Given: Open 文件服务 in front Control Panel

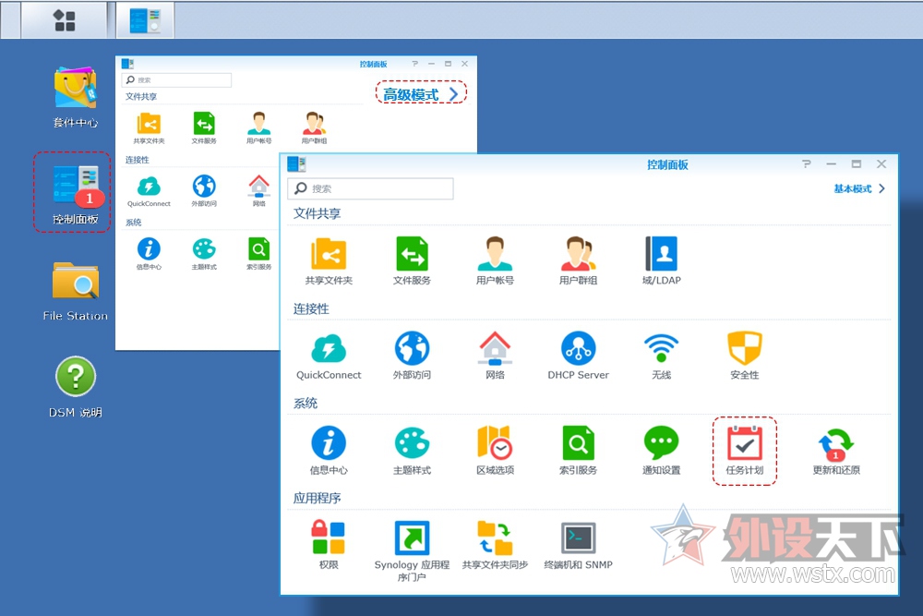Looking at the screenshot, I should (412, 260).
